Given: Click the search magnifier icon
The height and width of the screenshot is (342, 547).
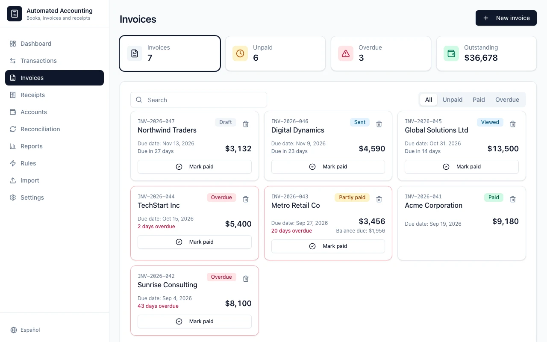Looking at the screenshot, I should 139,100.
